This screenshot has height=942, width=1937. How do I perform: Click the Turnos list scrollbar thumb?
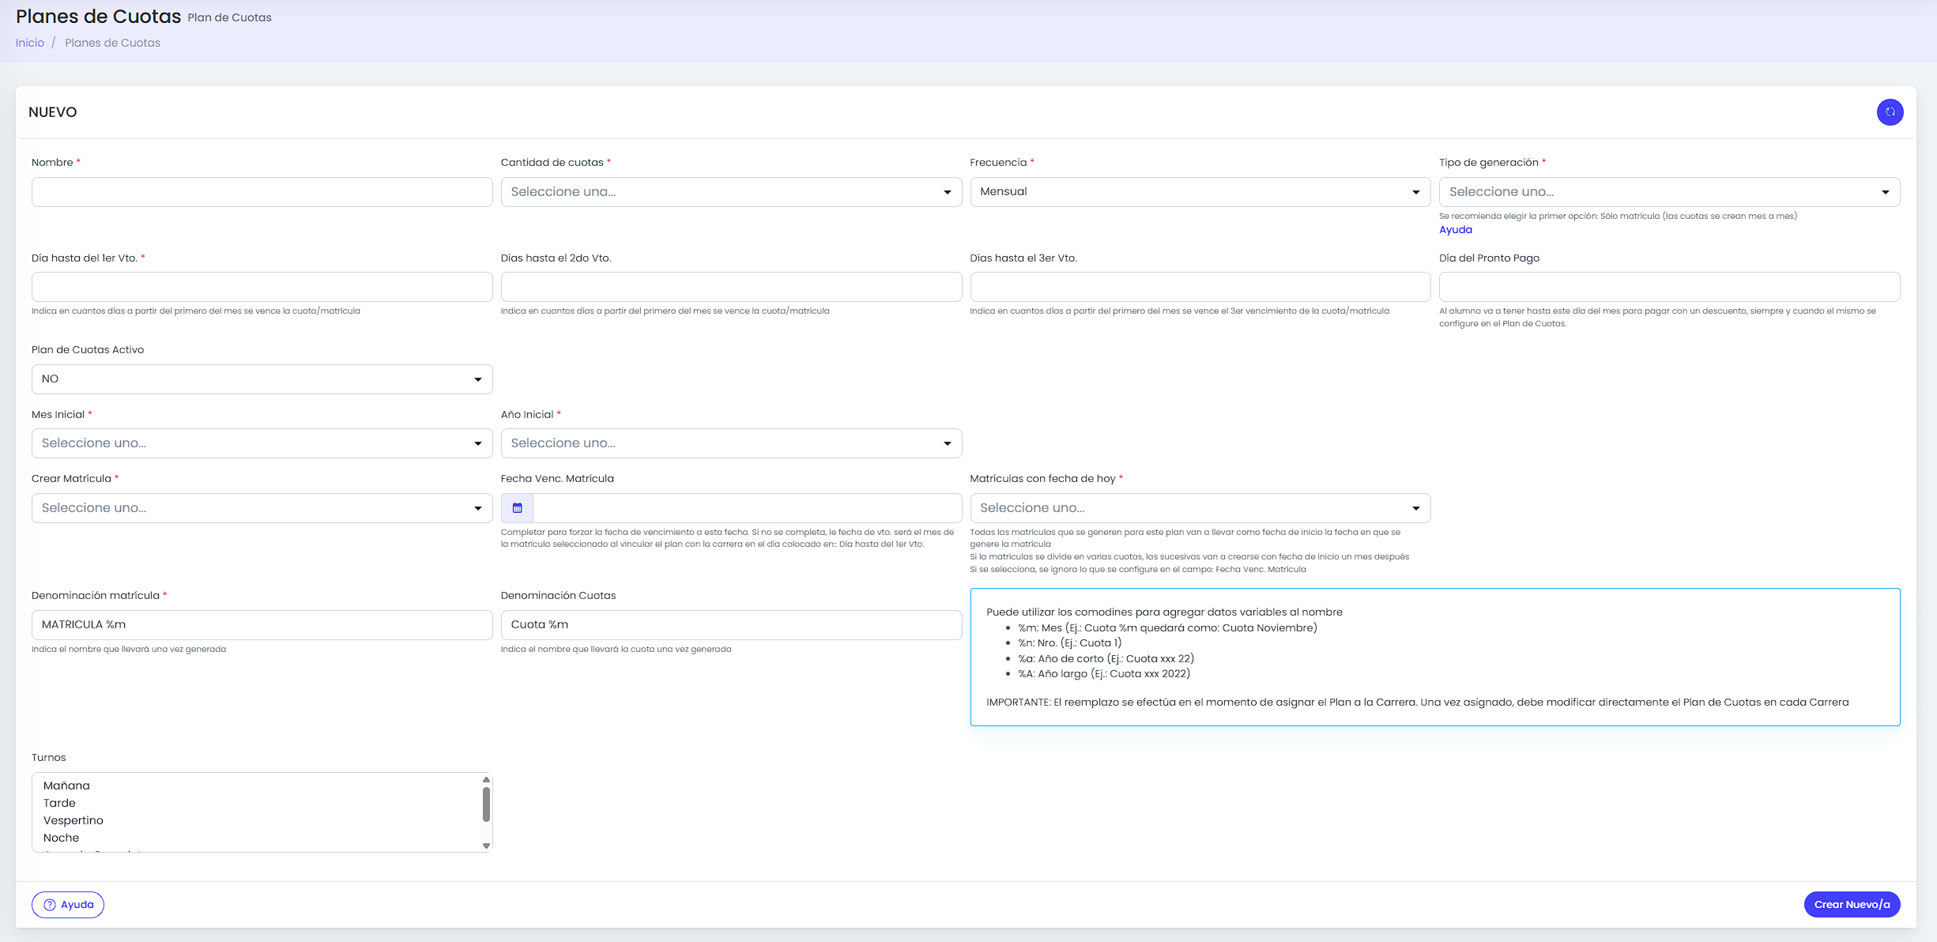[486, 804]
